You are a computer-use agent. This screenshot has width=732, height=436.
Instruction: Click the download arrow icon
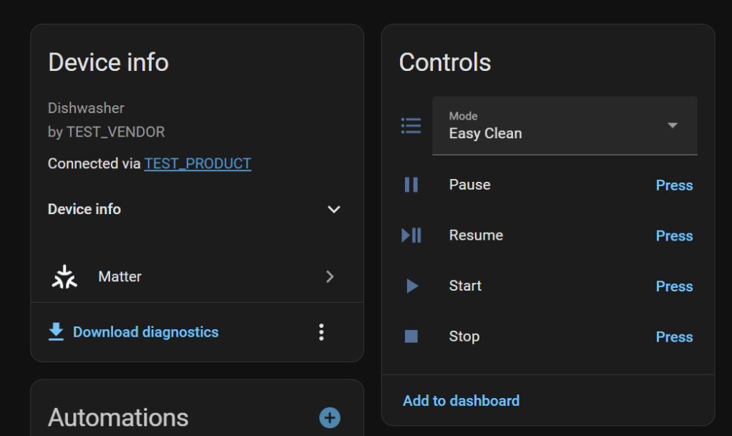click(x=56, y=332)
